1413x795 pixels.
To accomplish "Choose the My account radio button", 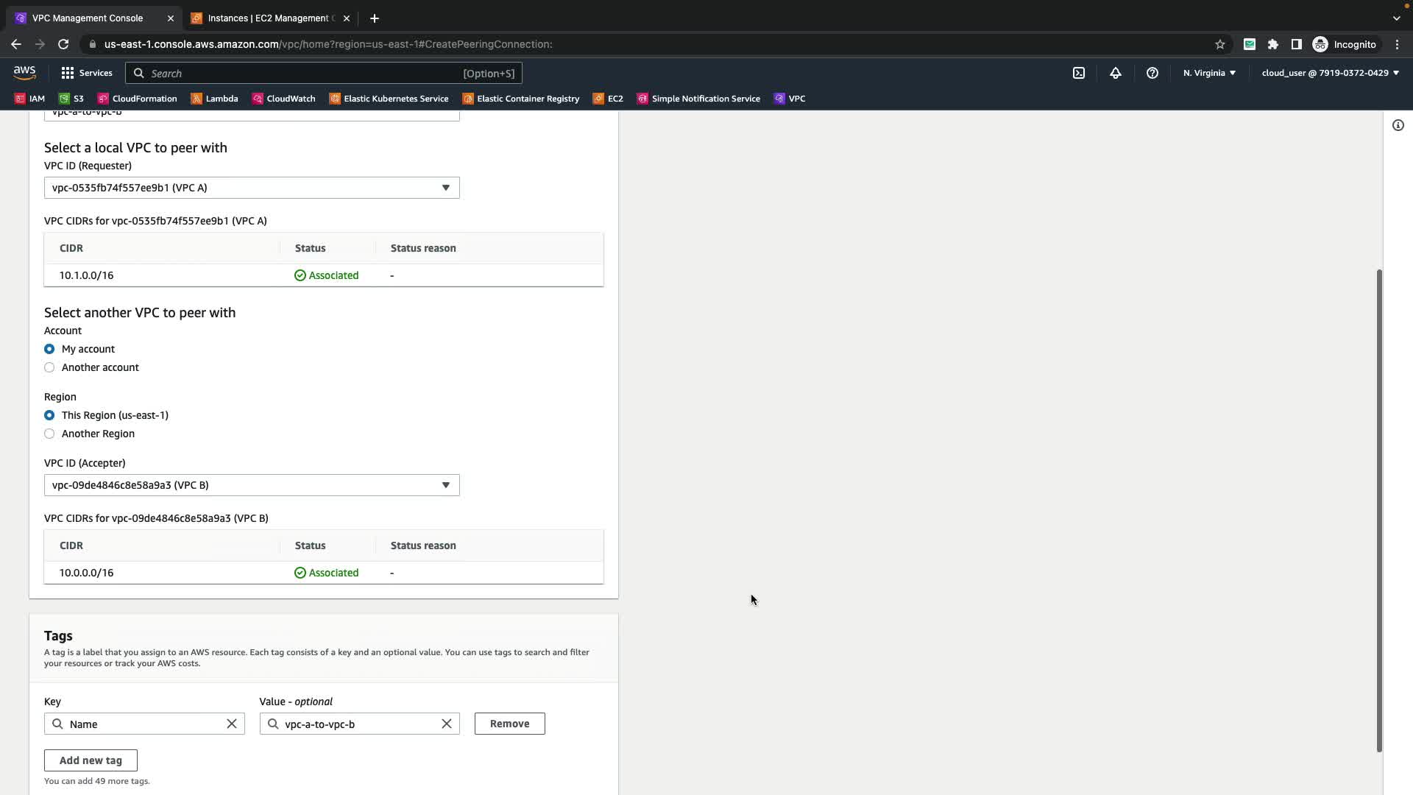I will tap(49, 349).
